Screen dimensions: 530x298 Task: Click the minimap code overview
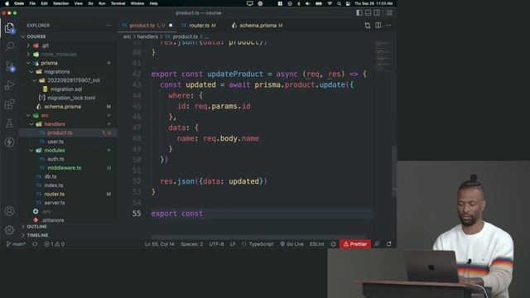click(x=383, y=55)
